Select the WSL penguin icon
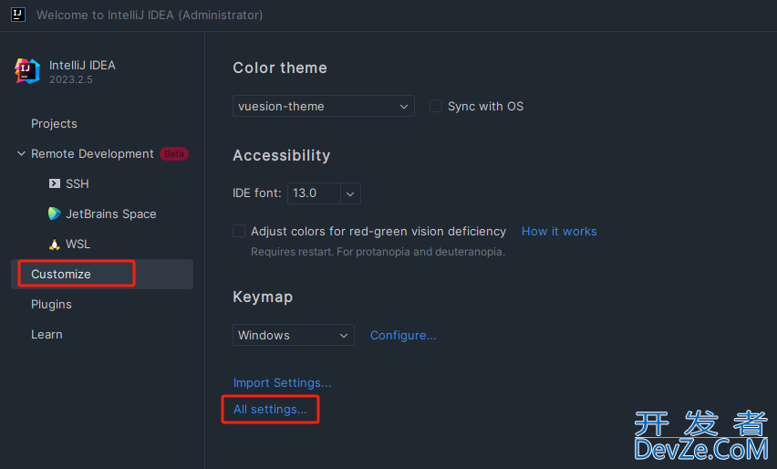777x469 pixels. 55,244
